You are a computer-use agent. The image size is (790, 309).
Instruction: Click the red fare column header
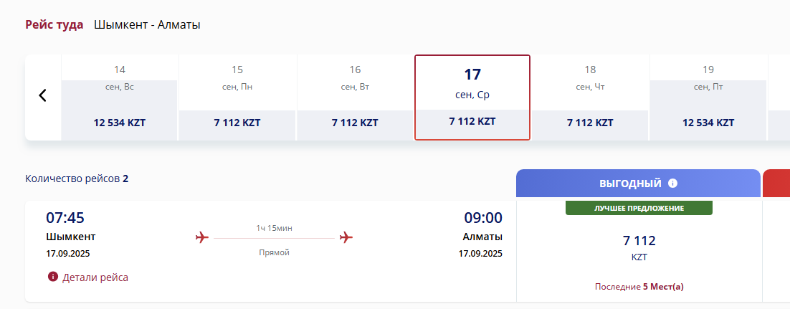tap(776, 184)
